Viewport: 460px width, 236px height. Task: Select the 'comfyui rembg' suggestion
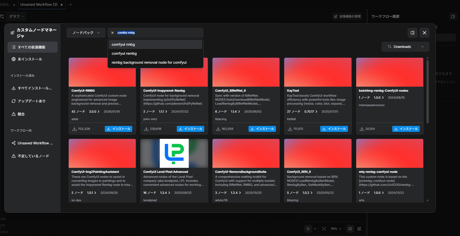click(x=155, y=53)
